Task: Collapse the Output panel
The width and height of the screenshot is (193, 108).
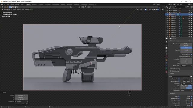Action: pos(172,73)
